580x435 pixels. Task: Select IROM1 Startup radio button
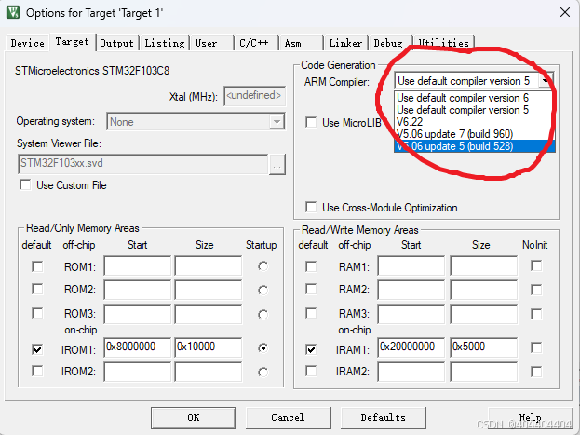click(263, 348)
